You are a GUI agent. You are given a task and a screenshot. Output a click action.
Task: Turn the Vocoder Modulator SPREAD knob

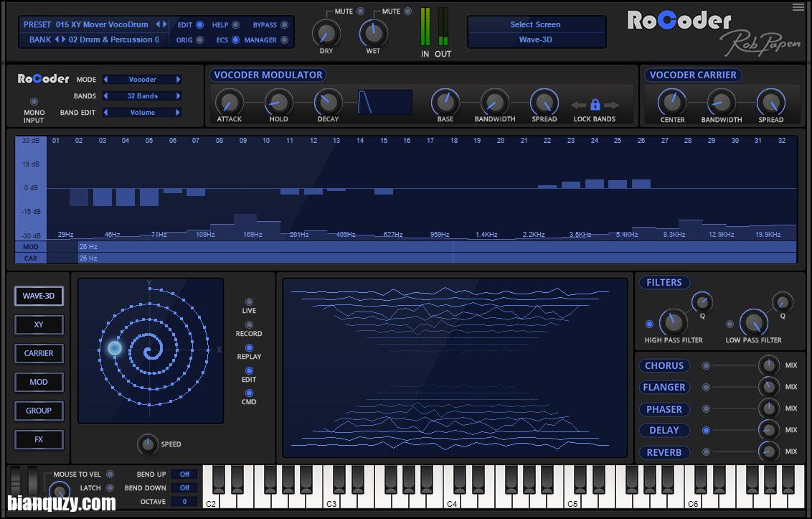(544, 102)
